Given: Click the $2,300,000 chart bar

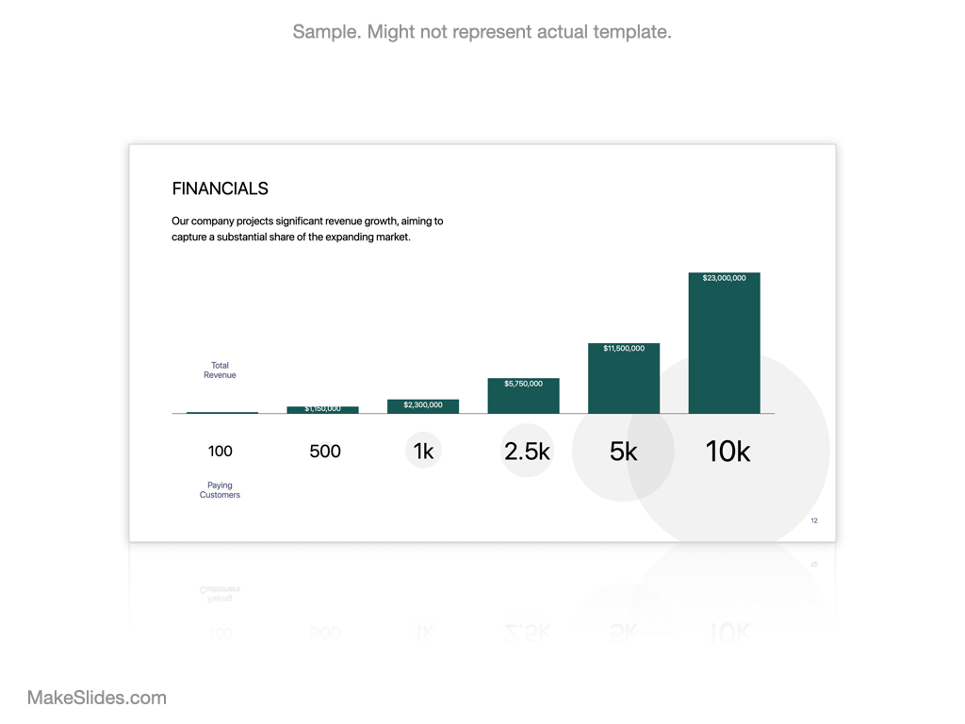Looking at the screenshot, I should (x=423, y=406).
